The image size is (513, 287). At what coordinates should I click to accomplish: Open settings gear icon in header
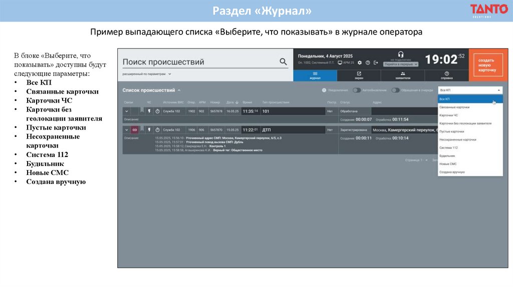pyautogui.click(x=360, y=62)
